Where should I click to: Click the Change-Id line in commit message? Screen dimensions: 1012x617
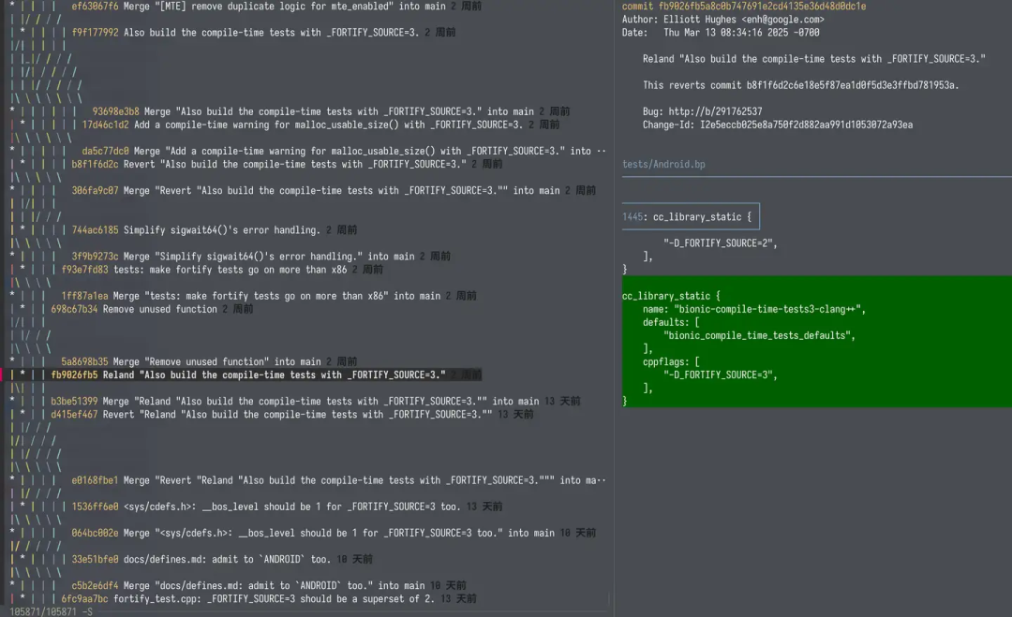tap(777, 125)
